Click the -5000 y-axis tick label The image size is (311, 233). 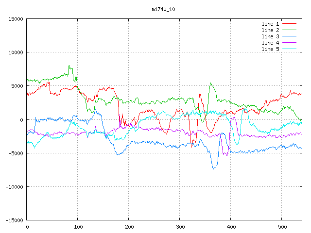[15, 153]
